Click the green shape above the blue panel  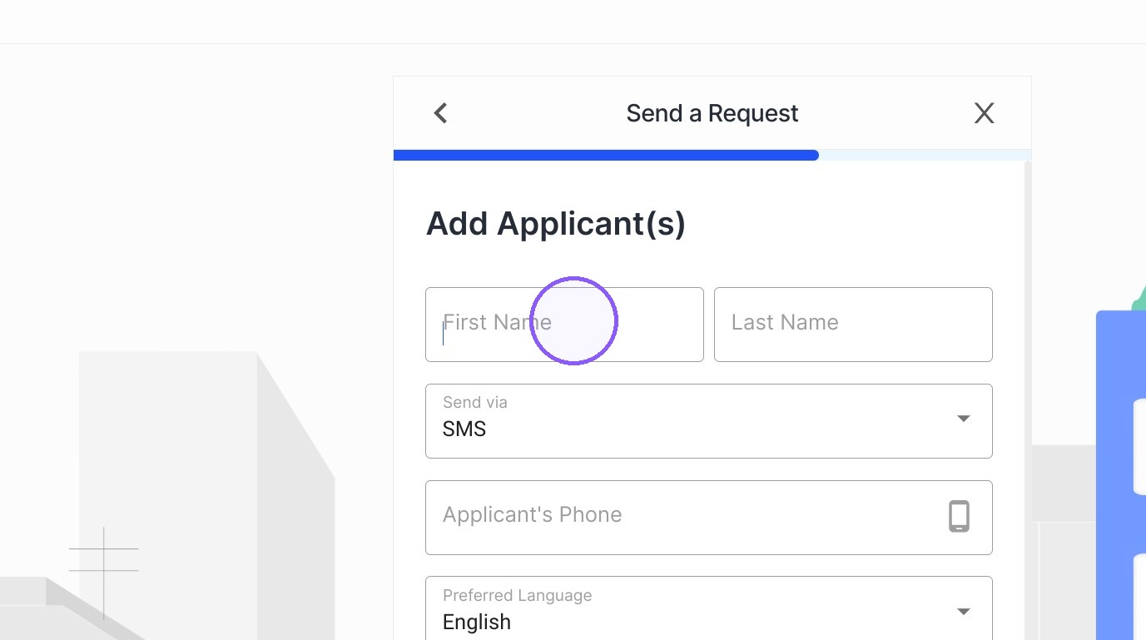(x=1139, y=298)
